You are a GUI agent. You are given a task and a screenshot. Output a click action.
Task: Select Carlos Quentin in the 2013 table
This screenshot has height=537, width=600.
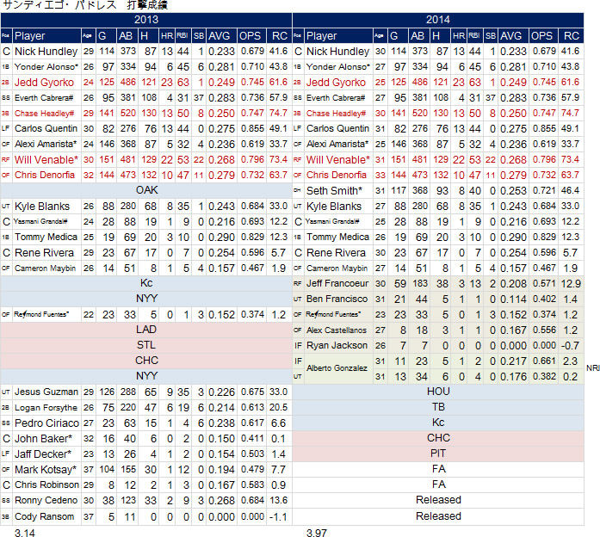[46, 128]
